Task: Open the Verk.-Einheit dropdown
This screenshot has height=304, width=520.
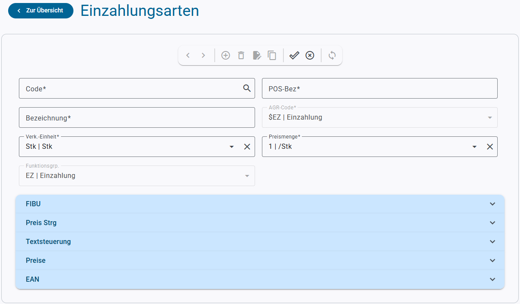Action: click(x=232, y=147)
